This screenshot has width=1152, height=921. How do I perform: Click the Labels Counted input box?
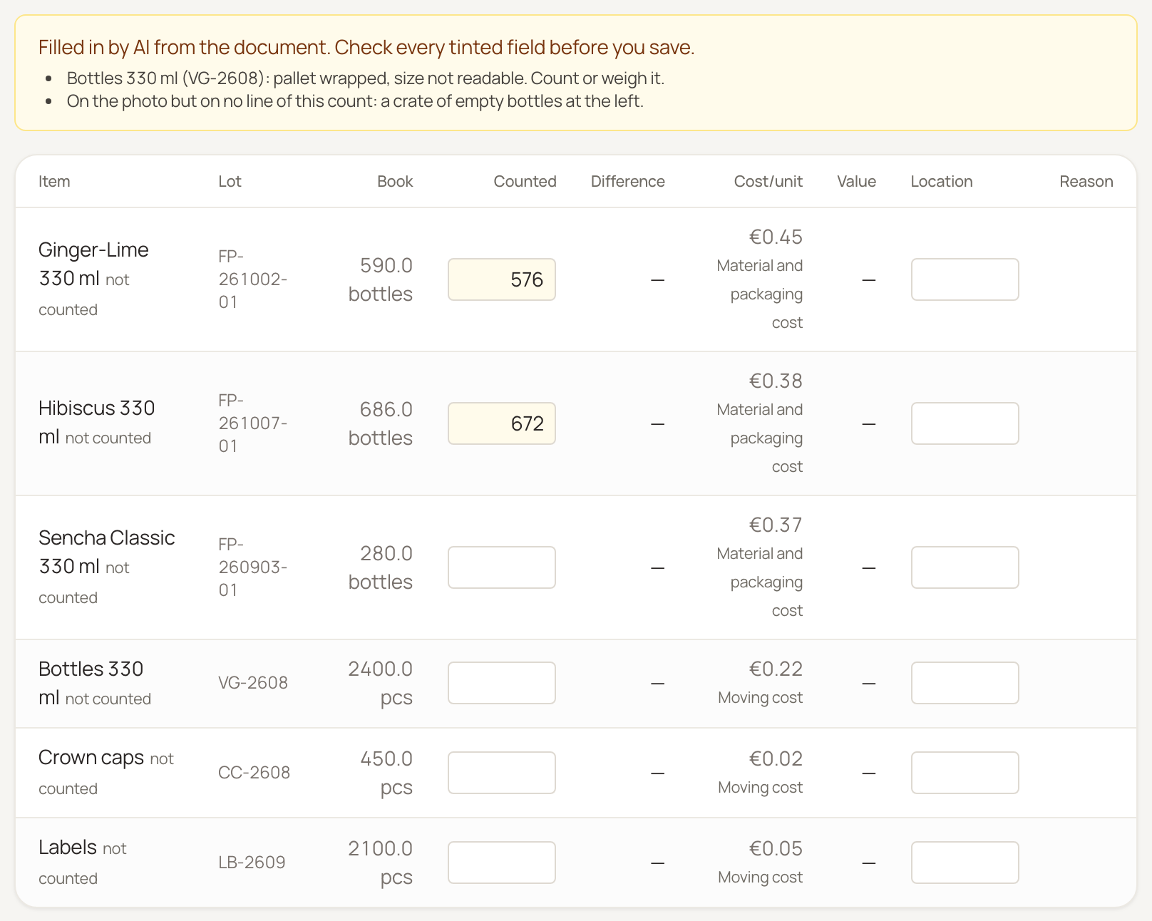502,863
